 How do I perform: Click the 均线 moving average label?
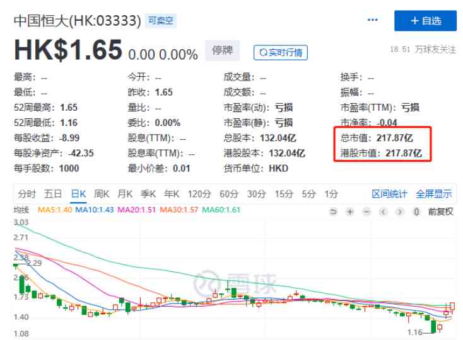tap(21, 210)
